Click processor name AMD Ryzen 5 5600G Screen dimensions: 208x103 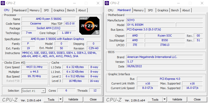click(49, 19)
